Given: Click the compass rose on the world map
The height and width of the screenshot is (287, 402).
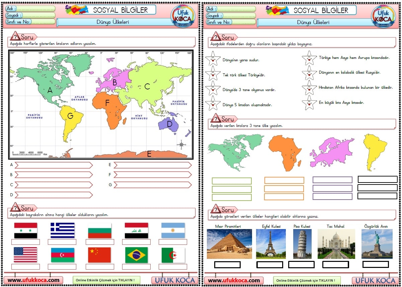Looking at the screenshot, I should pos(181,145).
